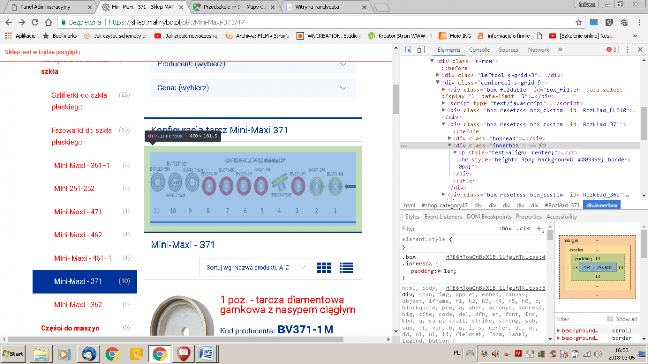Select #shop_category47 in the DOM breadcrumb
The width and height of the screenshot is (648, 364).
[x=444, y=205]
